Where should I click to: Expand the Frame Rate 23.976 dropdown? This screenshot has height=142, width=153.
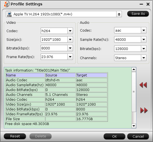(x=70, y=57)
